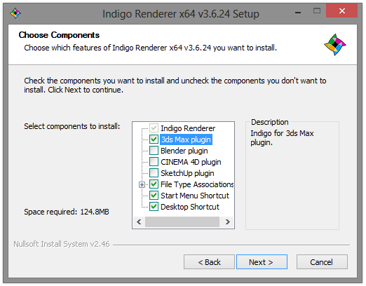Disable the File Type Associations checkbox
The width and height of the screenshot is (366, 286).
coord(154,184)
